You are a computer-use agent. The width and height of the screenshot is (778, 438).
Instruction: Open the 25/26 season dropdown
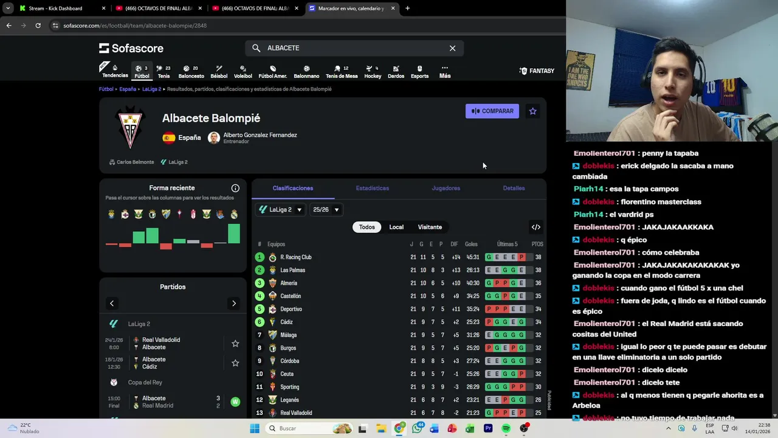[326, 210]
